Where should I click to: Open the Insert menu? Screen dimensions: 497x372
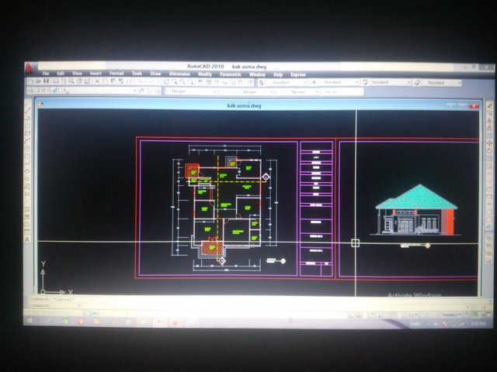96,74
